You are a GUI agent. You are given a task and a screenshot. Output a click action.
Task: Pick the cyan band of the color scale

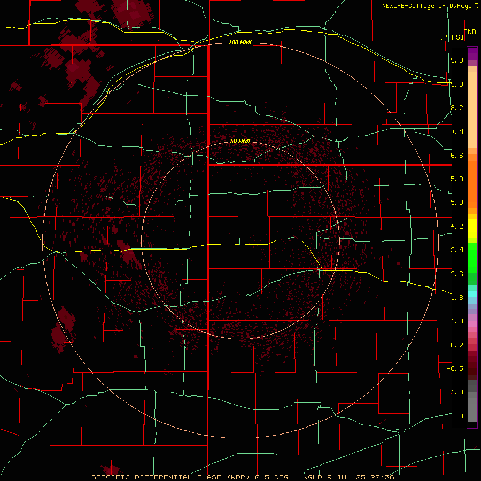[x=472, y=294]
